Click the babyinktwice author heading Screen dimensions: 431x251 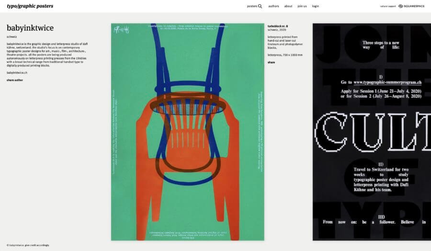click(30, 28)
